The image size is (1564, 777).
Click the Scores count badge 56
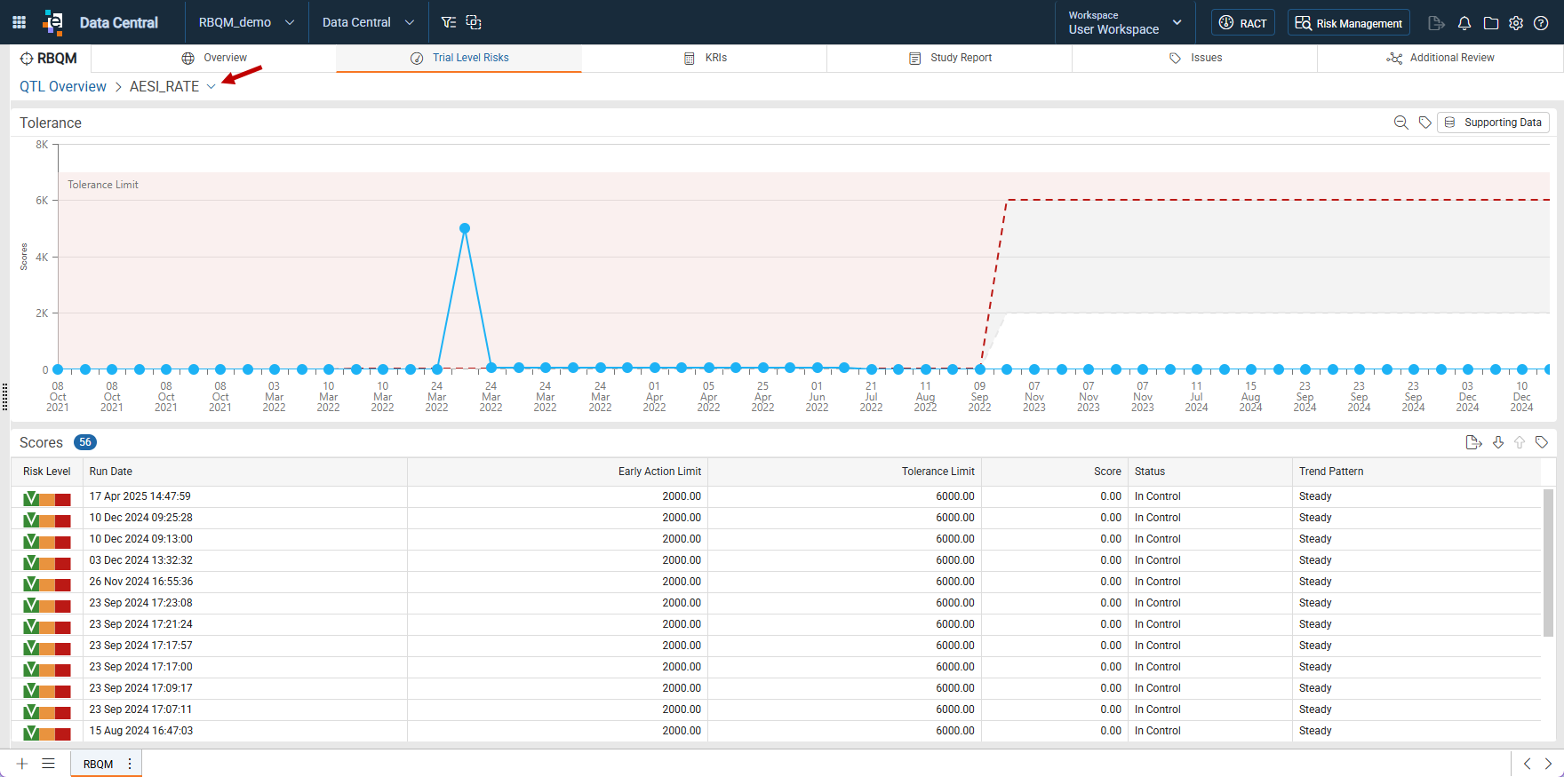[85, 442]
